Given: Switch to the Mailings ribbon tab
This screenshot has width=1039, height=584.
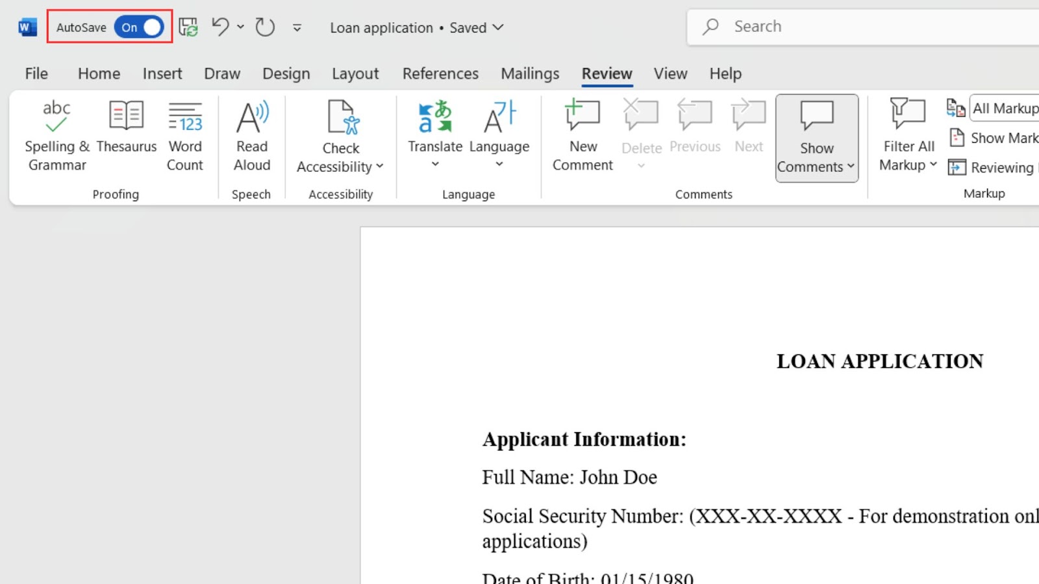Looking at the screenshot, I should 530,73.
